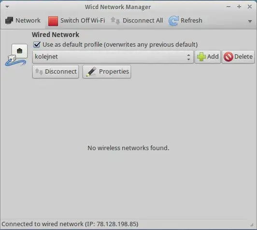The image size is (257, 230).
Task: Disconnect from the wired network
Action: (56, 72)
